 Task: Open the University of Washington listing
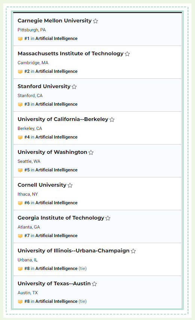pyautogui.click(x=52, y=152)
